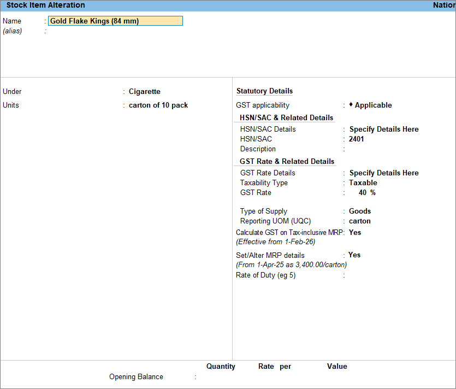Open GST Rate Details Specify Details Here
This screenshot has width=456, height=389.
(383, 173)
